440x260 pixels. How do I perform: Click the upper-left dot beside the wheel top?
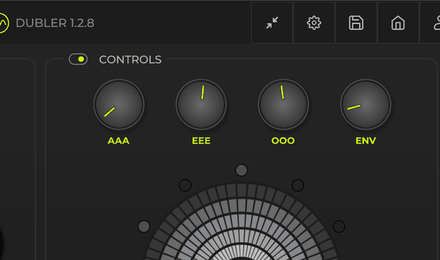coord(185,185)
